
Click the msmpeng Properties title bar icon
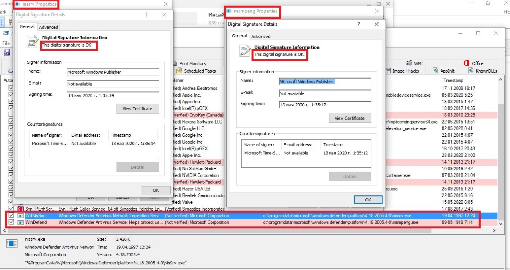(x=229, y=11)
